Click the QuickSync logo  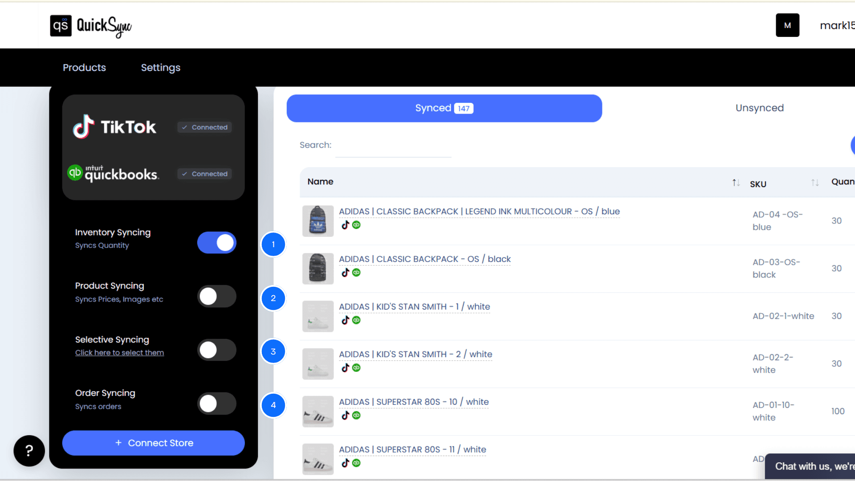point(91,26)
